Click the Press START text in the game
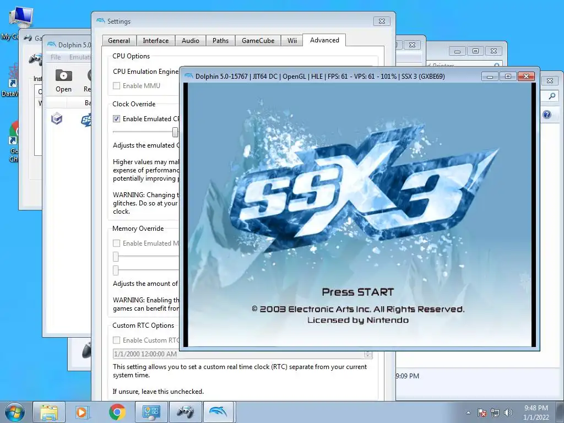 [358, 292]
